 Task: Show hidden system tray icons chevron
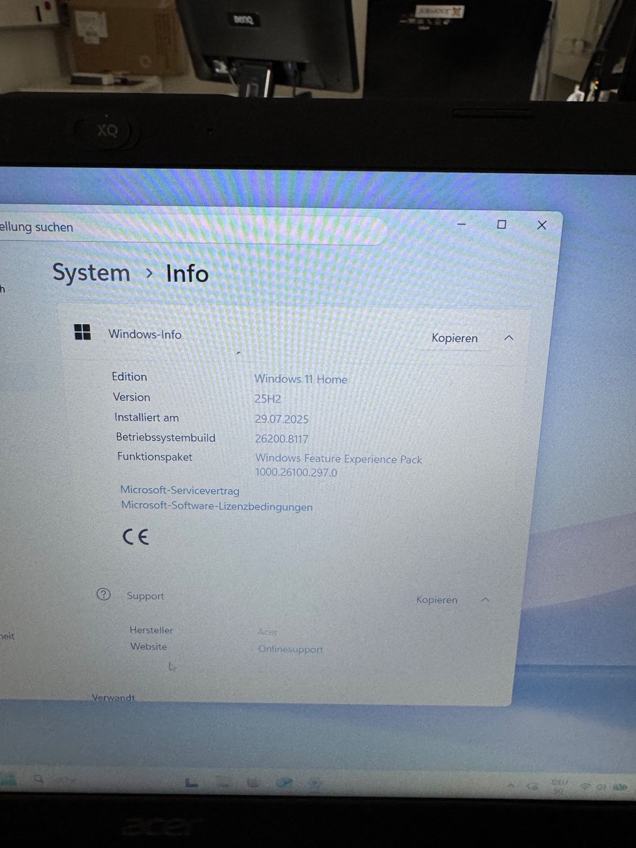[x=511, y=785]
